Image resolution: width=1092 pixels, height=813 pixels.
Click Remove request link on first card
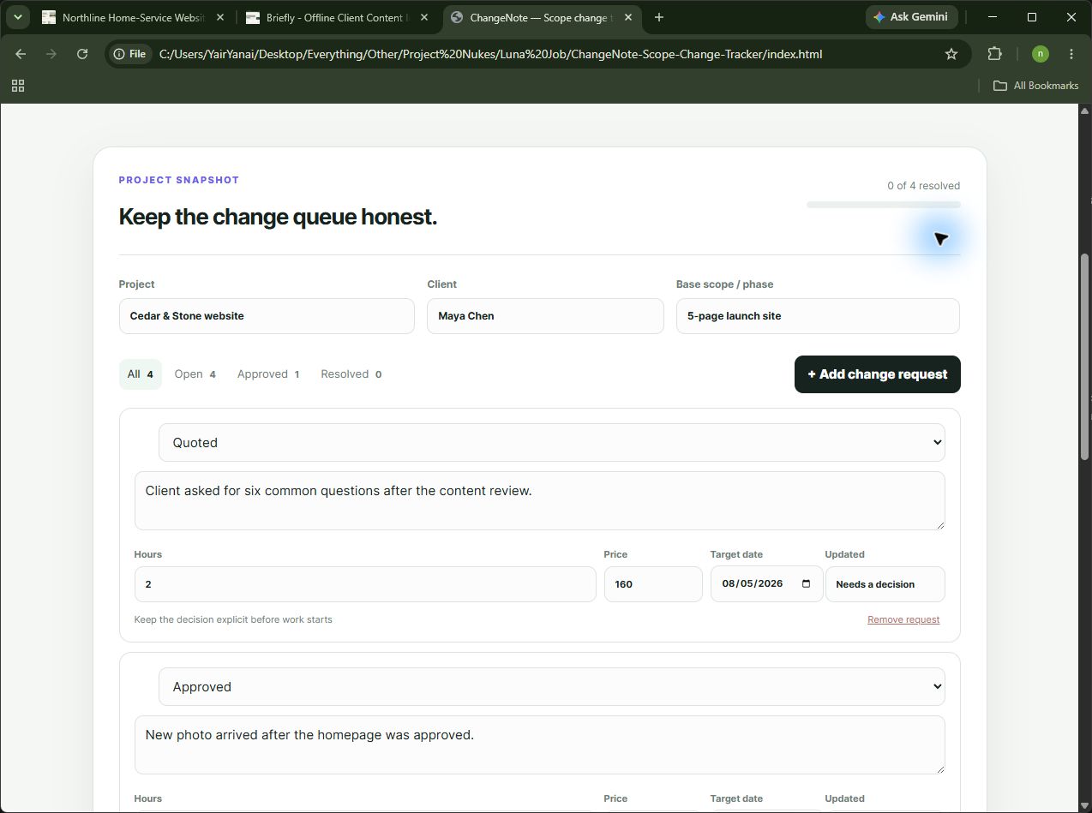pos(903,619)
